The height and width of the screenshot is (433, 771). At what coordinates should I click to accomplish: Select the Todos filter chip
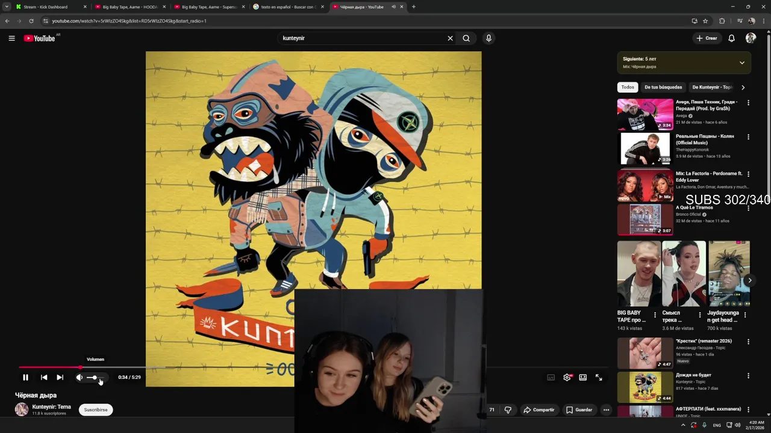[628, 87]
